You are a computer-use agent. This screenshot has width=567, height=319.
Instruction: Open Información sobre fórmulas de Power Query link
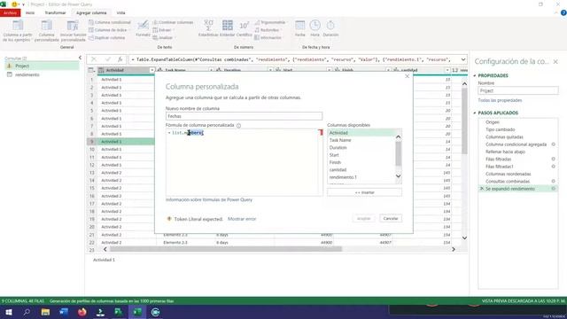tap(209, 199)
